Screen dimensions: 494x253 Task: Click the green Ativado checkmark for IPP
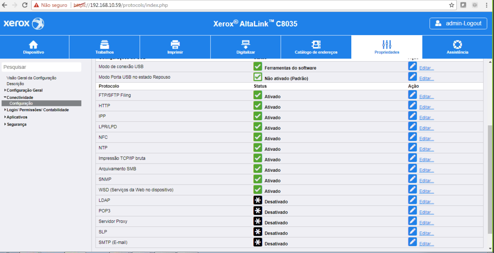258,116
